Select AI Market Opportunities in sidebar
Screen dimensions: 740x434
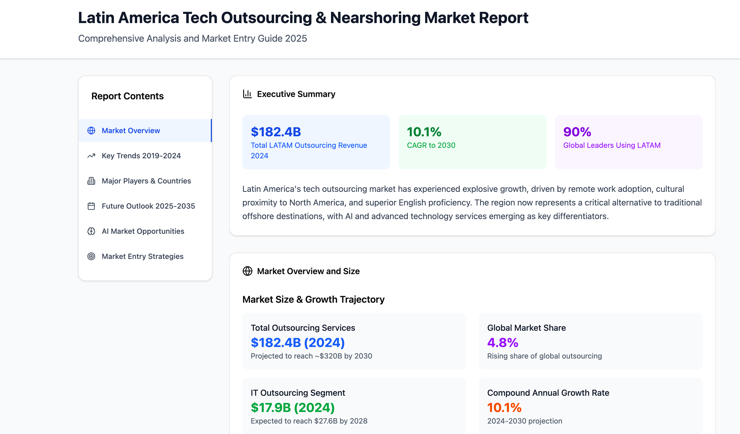(145, 231)
